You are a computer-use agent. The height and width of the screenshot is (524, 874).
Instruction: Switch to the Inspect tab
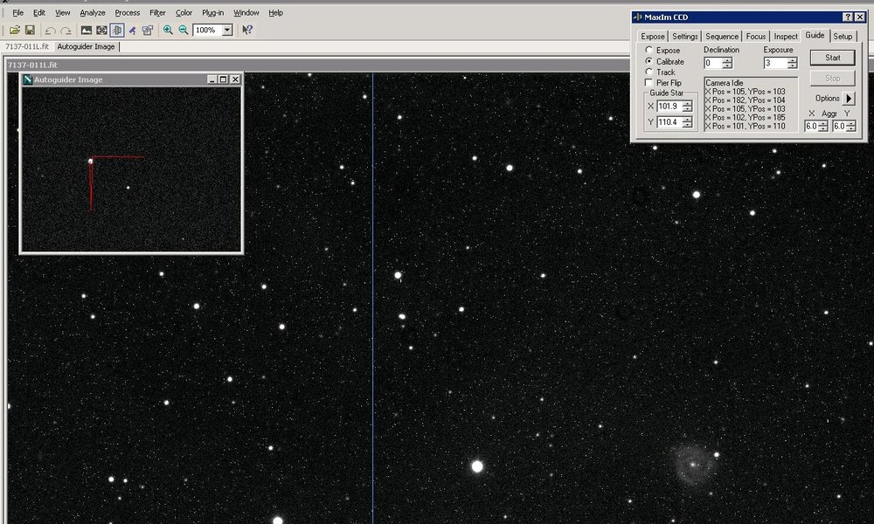point(786,36)
